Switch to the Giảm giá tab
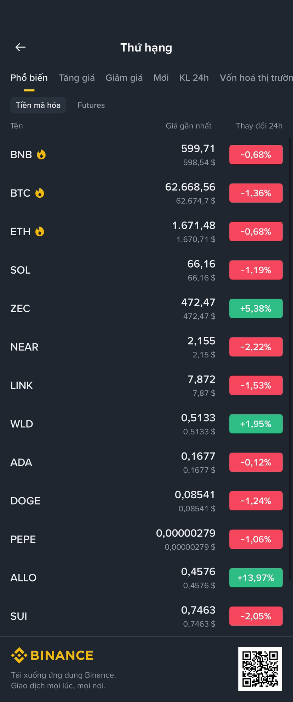The height and width of the screenshot is (702, 293). 124,78
